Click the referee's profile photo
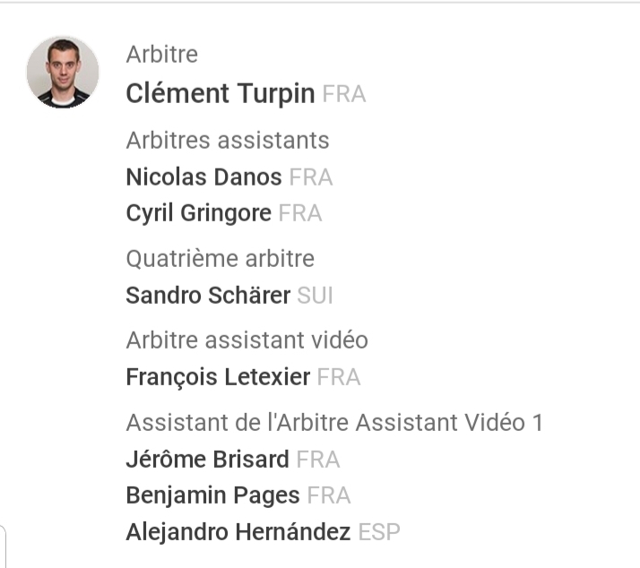 coord(63,73)
